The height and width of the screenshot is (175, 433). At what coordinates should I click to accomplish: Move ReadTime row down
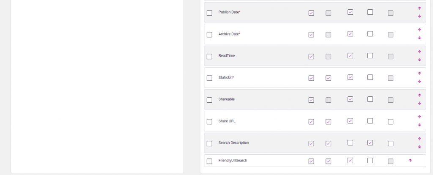tap(419, 60)
